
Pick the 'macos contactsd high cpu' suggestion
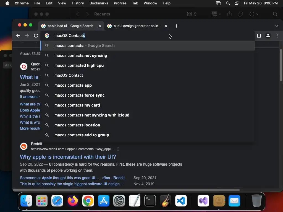tap(148, 65)
